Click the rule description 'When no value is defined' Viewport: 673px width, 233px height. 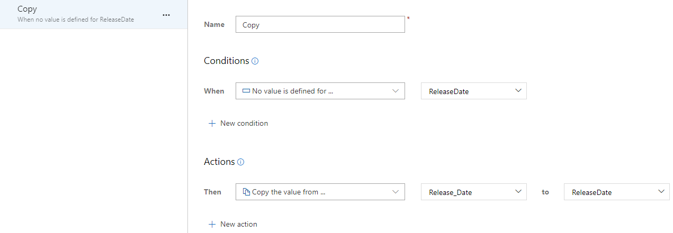pyautogui.click(x=76, y=20)
